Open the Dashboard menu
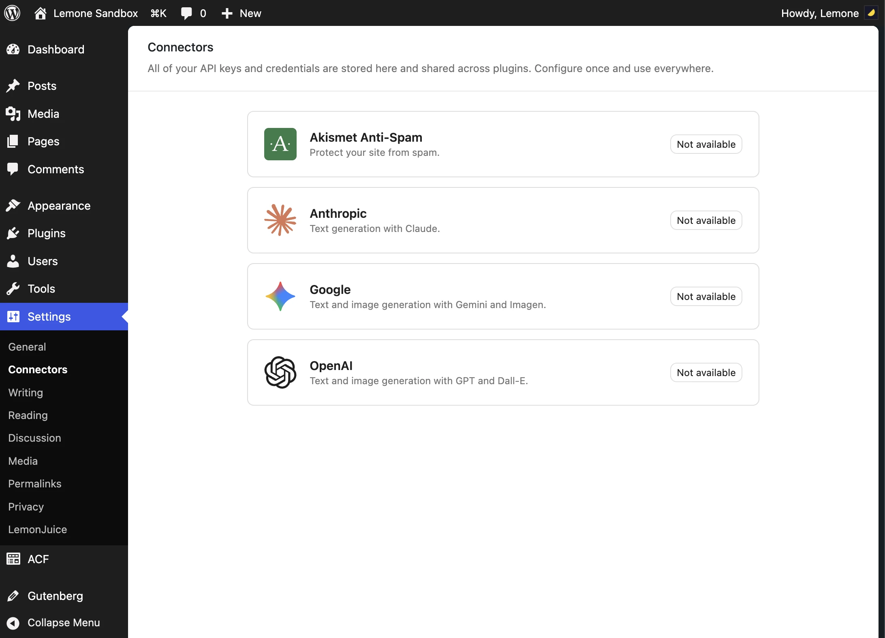885x638 pixels. (64, 49)
